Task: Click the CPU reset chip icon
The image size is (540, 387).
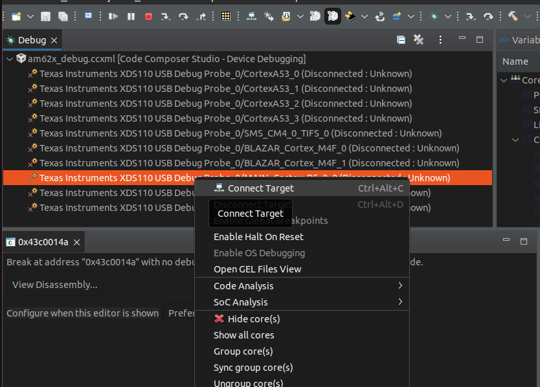Action: (x=315, y=16)
